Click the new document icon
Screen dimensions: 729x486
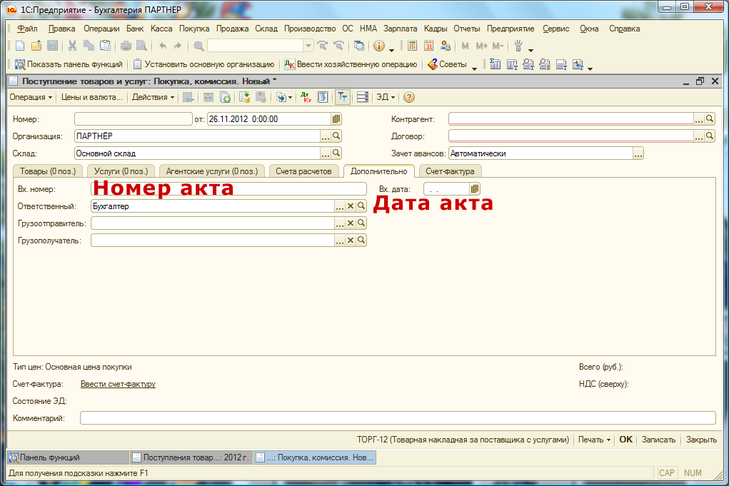click(x=20, y=46)
